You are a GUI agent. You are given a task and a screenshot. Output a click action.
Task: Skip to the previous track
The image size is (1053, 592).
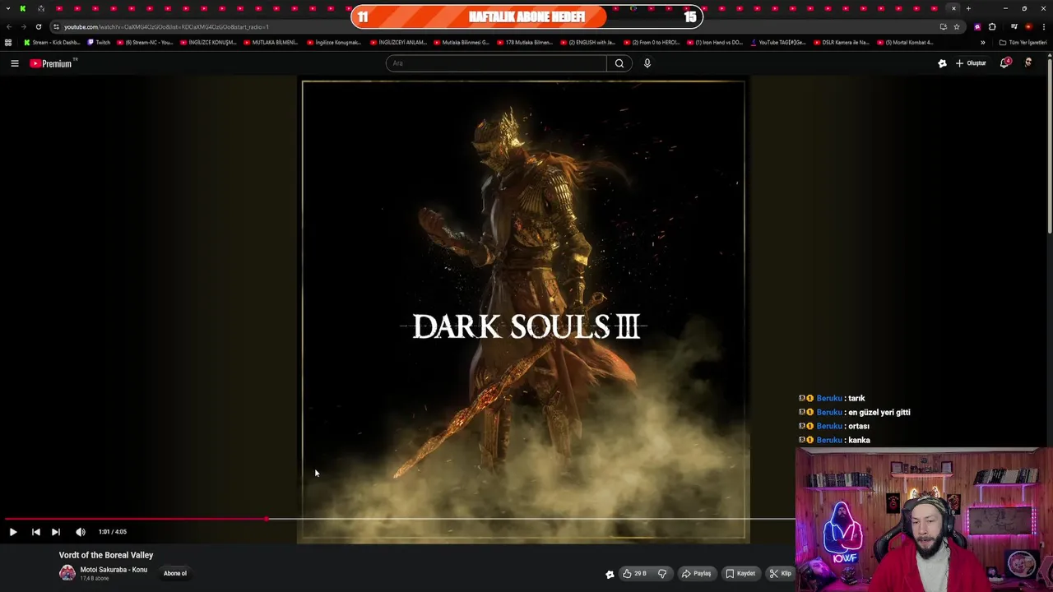point(35,532)
